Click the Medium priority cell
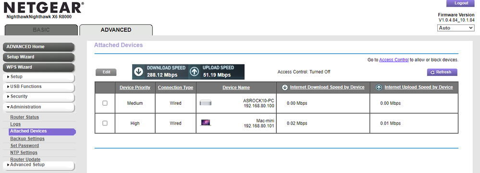The width and height of the screenshot is (480, 173). [x=135, y=103]
